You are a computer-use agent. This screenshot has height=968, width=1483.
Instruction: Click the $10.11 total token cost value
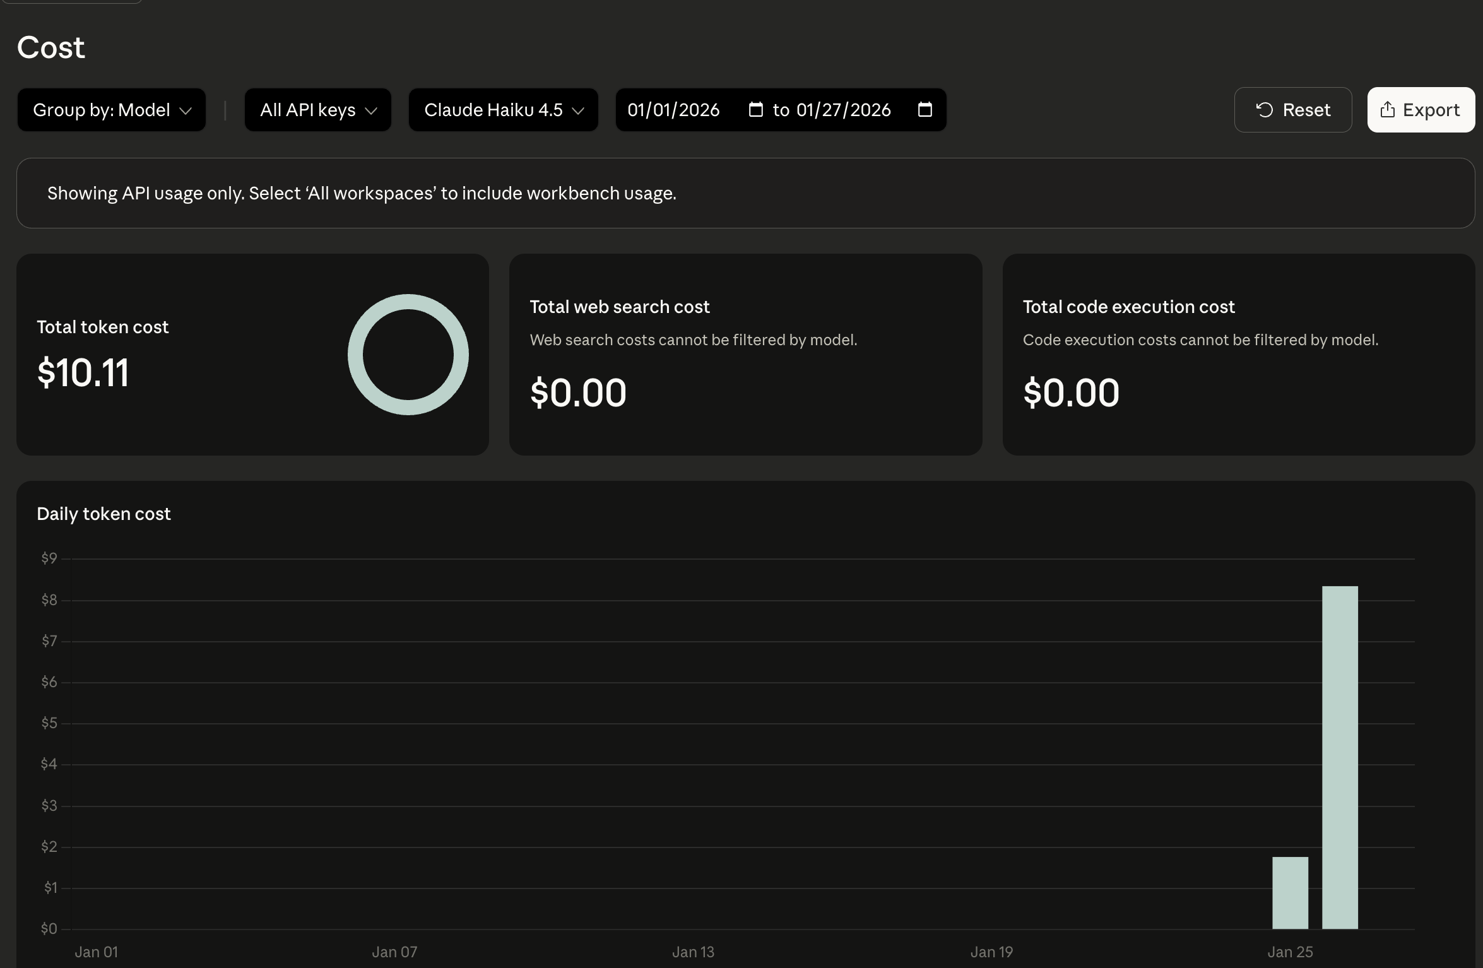(83, 372)
